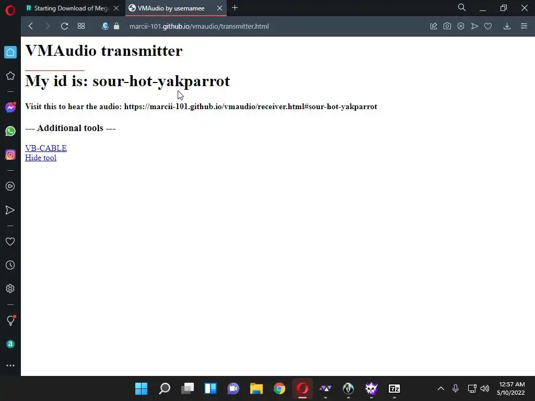Open Windows taskbar Search

click(x=165, y=388)
